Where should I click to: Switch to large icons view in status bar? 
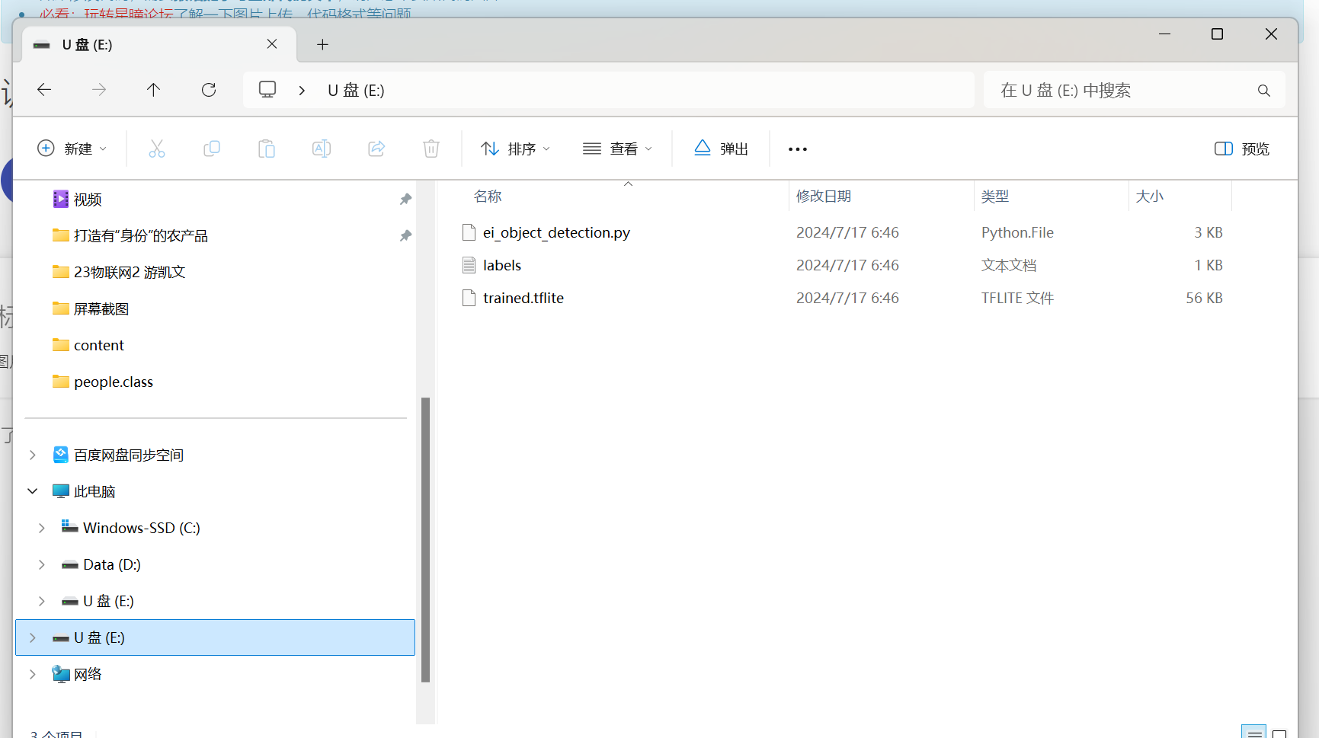click(1279, 733)
